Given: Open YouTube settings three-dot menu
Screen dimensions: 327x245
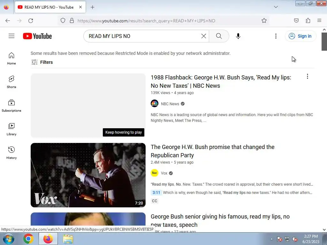Looking at the screenshot, I should [276, 36].
